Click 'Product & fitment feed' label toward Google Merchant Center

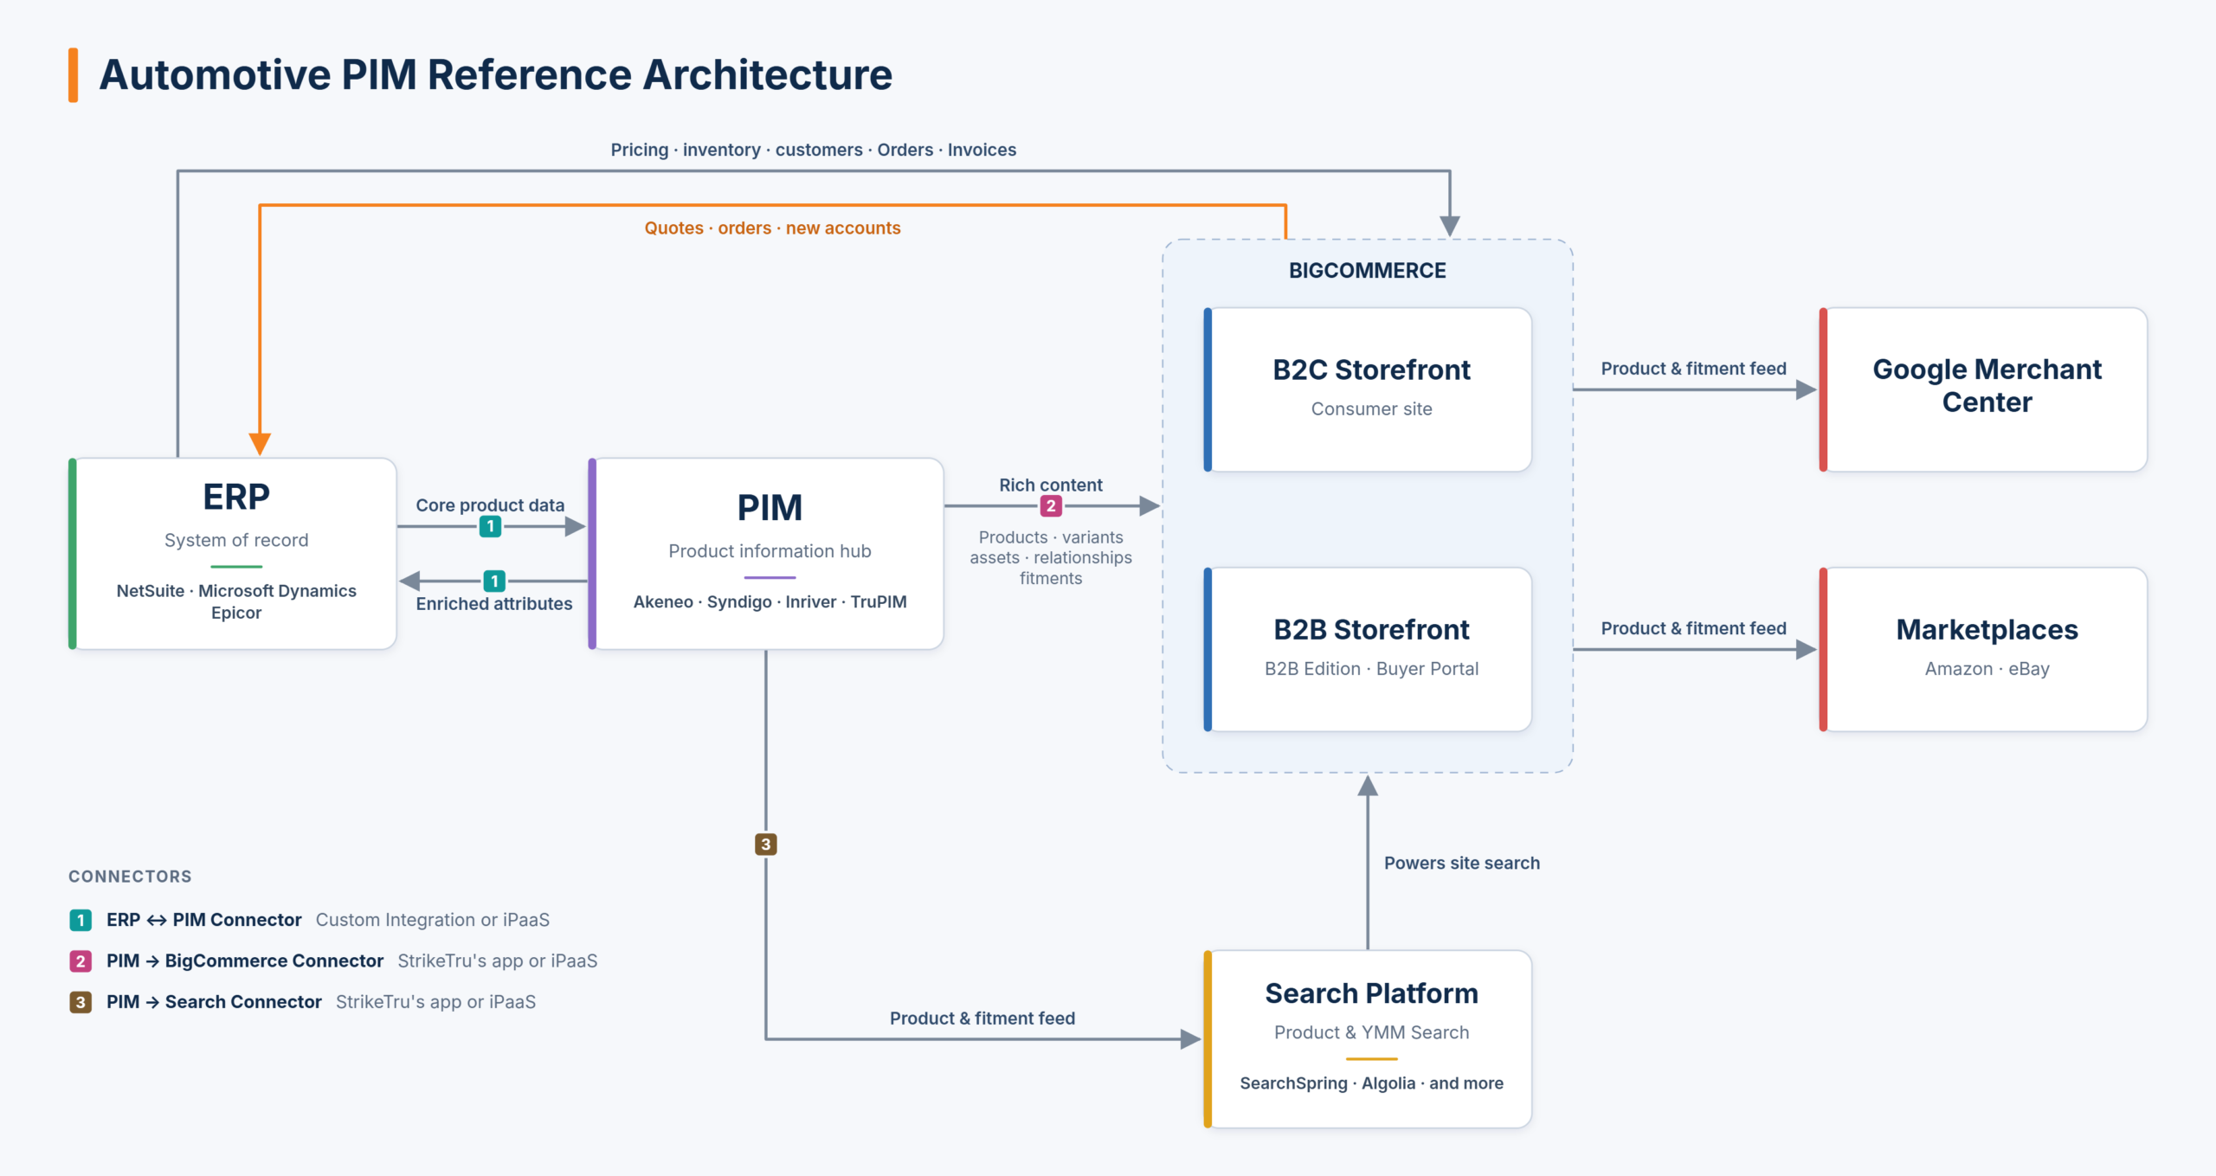1693,369
